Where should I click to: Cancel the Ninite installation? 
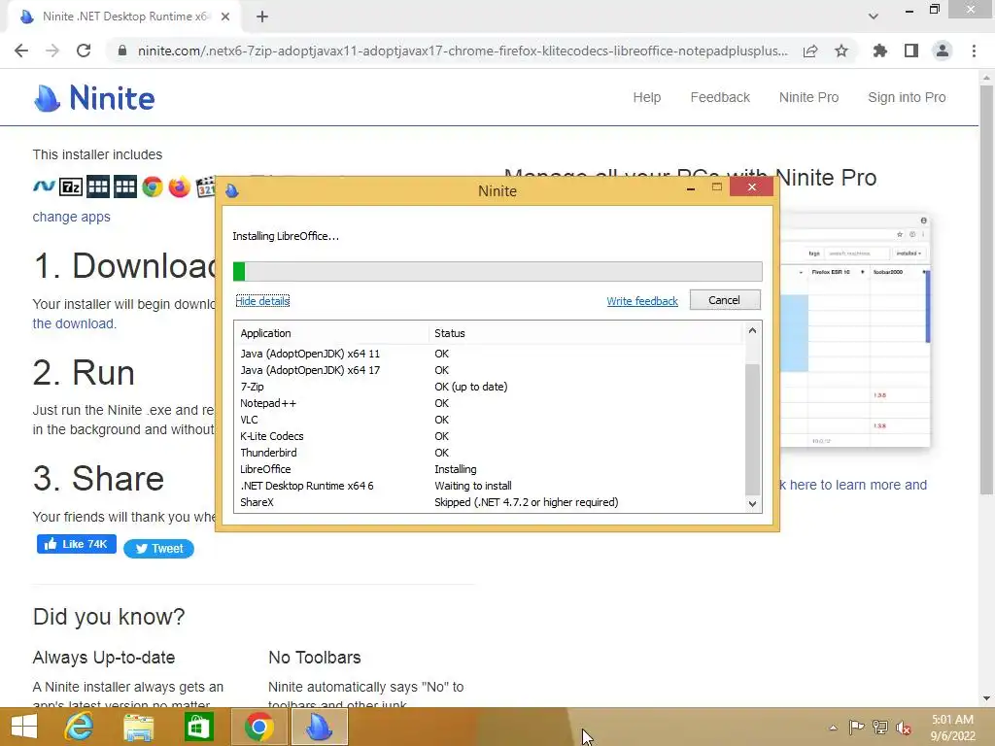pyautogui.click(x=725, y=300)
